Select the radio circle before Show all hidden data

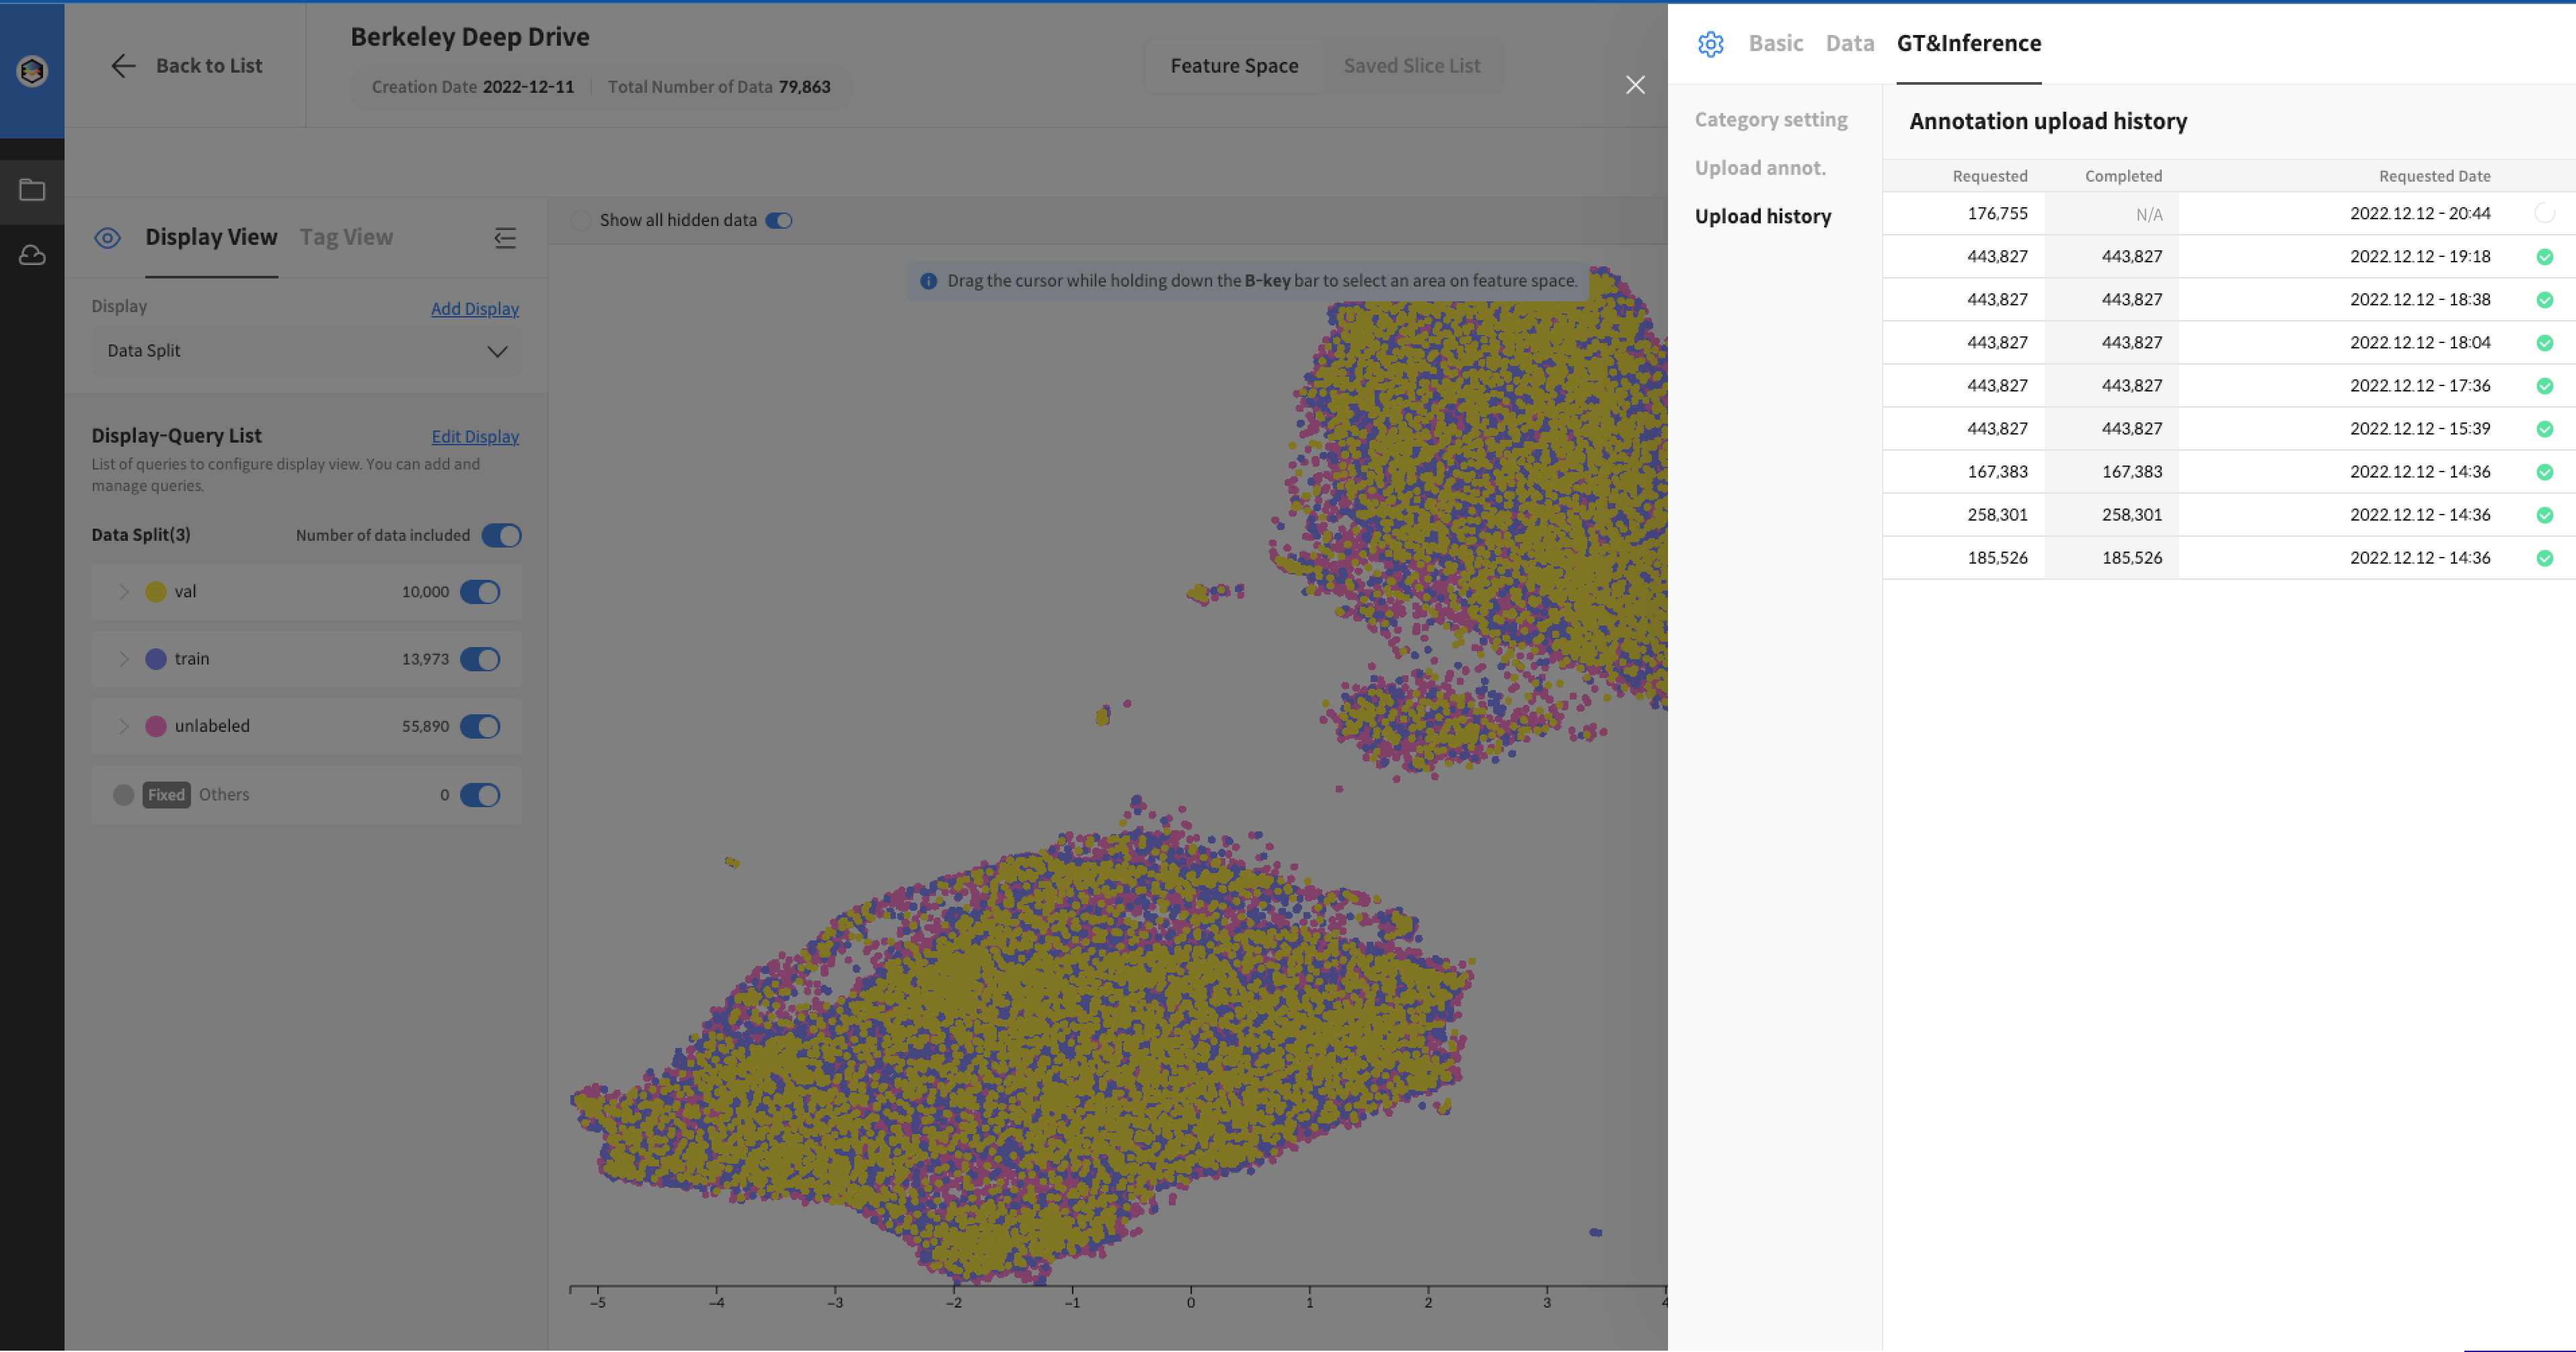(x=580, y=220)
